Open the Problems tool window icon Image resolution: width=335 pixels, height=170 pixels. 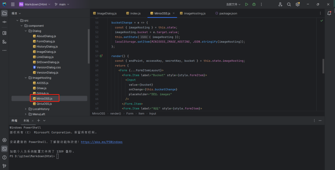coord(4,157)
